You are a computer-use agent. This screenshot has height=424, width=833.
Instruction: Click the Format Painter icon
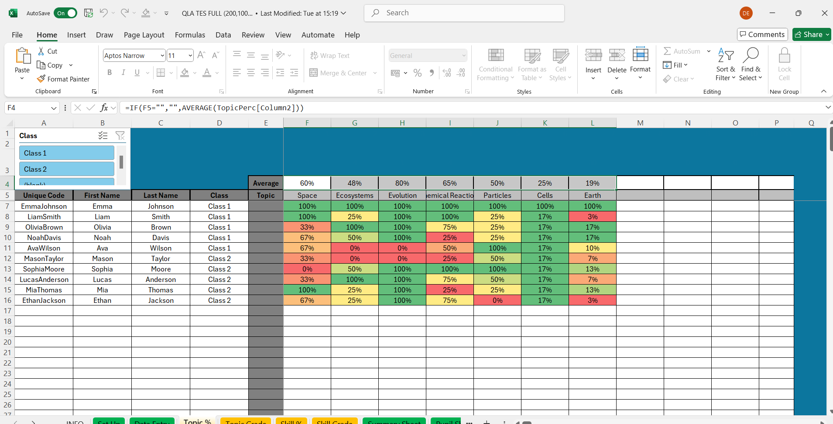point(41,79)
